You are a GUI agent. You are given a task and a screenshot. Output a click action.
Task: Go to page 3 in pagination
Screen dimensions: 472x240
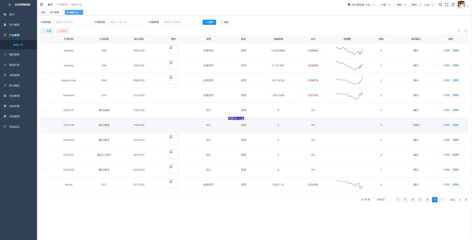pyautogui.click(x=420, y=200)
